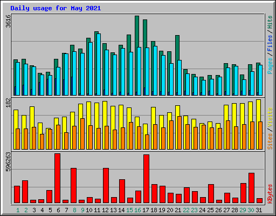The width and height of the screenshot is (276, 216).
Task: Click day 11 on the x-axis
Action: click(x=97, y=210)
